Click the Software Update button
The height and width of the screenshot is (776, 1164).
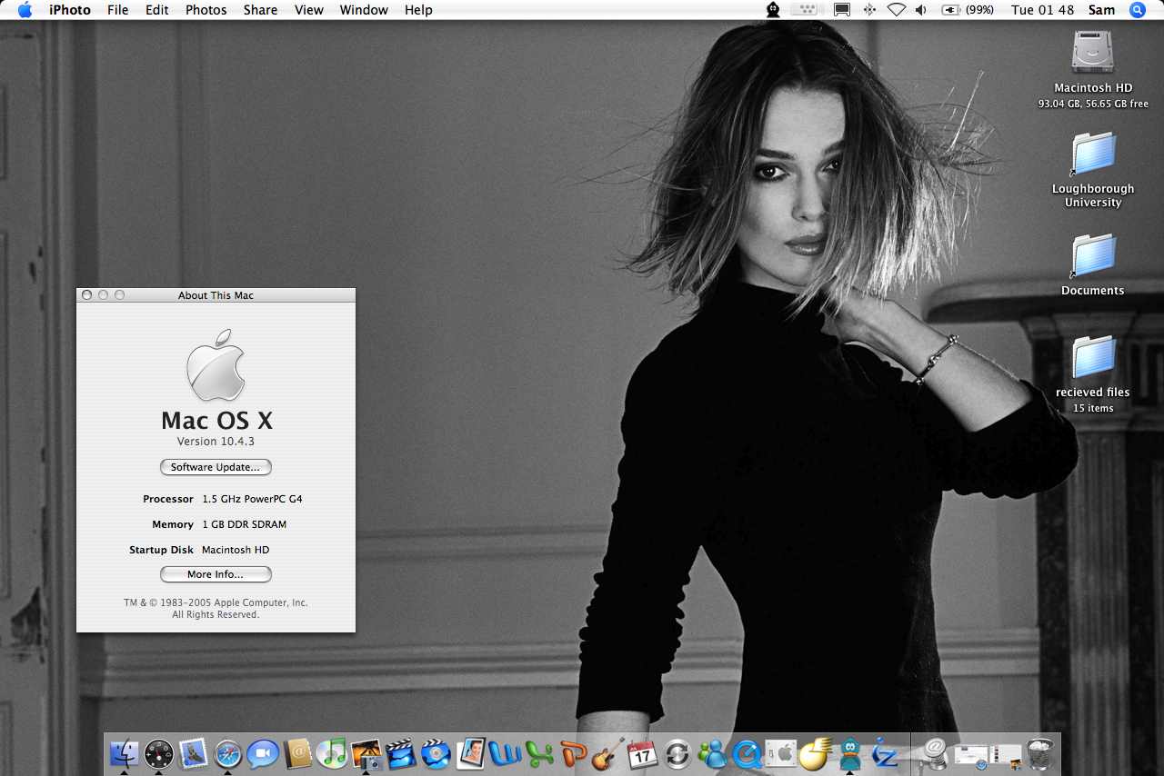pyautogui.click(x=216, y=467)
